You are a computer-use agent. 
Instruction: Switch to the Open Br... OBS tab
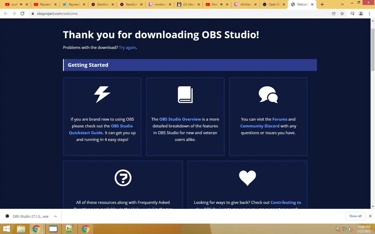pos(272,4)
